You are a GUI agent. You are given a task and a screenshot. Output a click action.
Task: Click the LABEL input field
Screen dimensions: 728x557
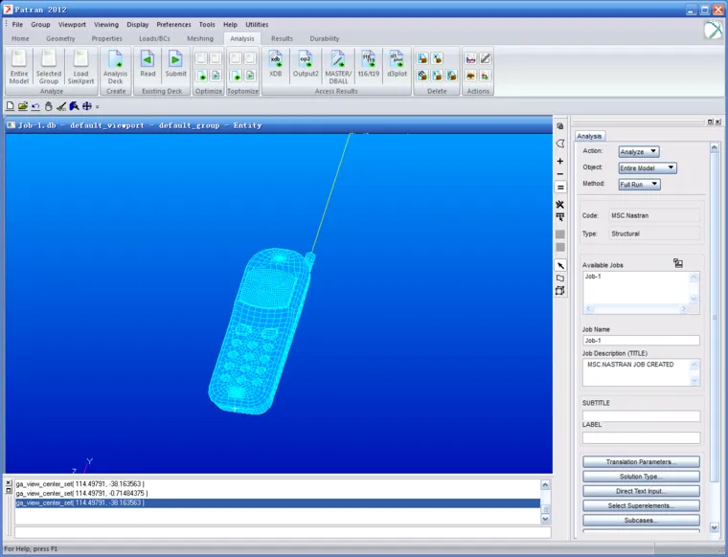pyautogui.click(x=641, y=437)
